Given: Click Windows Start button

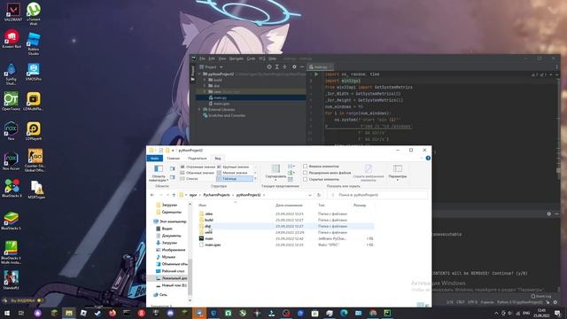Looking at the screenshot, I should coord(6,313).
